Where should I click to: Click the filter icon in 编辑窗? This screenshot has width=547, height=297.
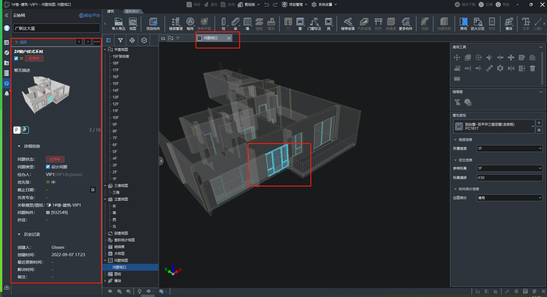[x=457, y=102]
